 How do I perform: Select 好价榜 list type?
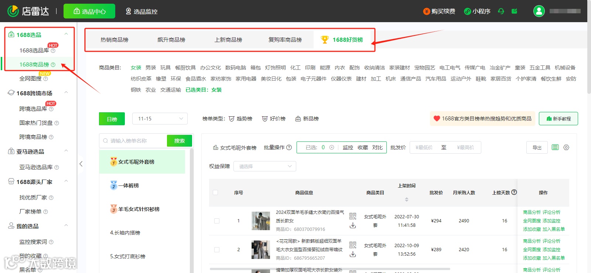pyautogui.click(x=274, y=119)
